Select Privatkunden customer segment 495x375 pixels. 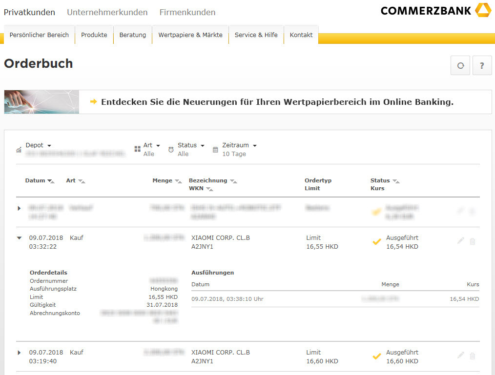(x=29, y=12)
